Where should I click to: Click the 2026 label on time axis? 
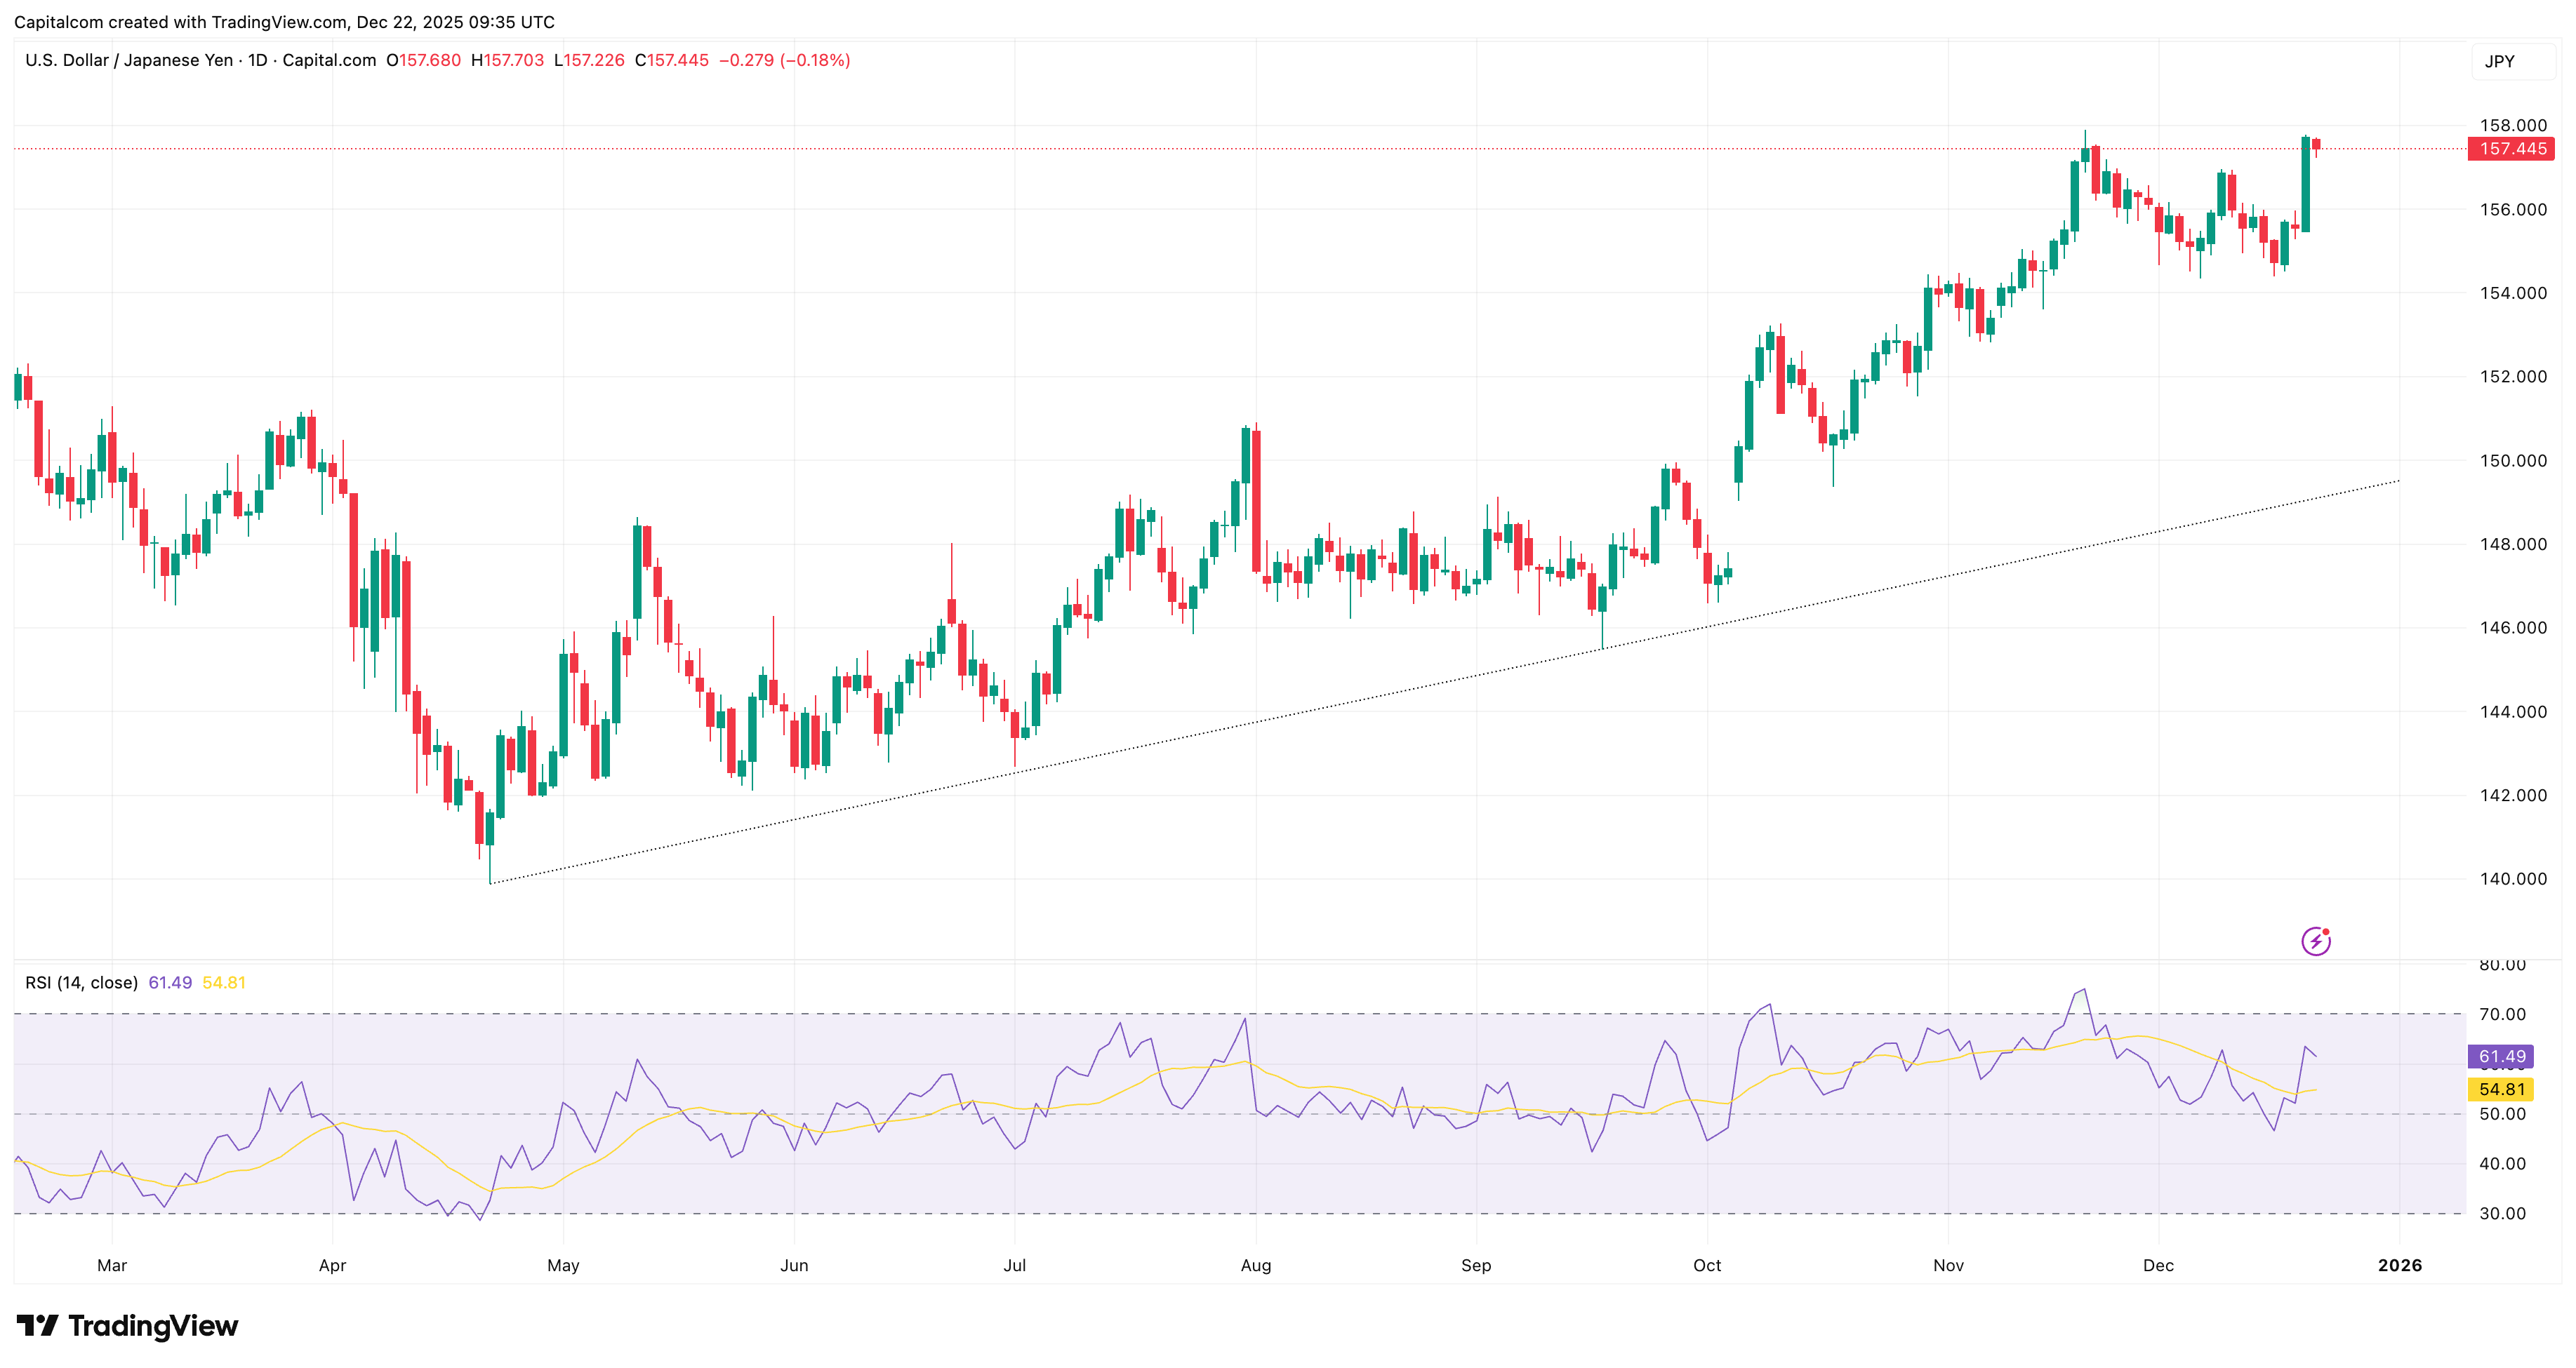tap(2399, 1265)
